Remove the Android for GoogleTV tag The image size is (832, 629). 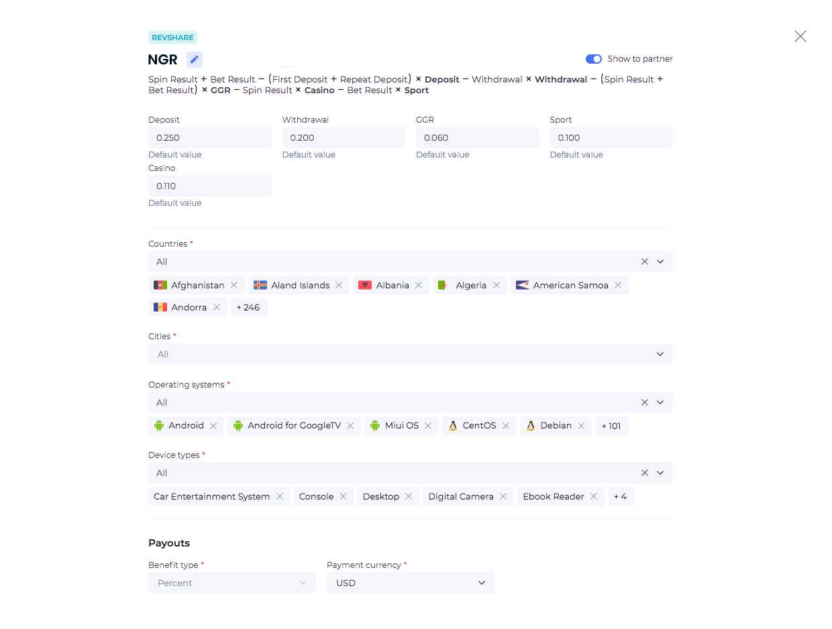click(x=350, y=426)
